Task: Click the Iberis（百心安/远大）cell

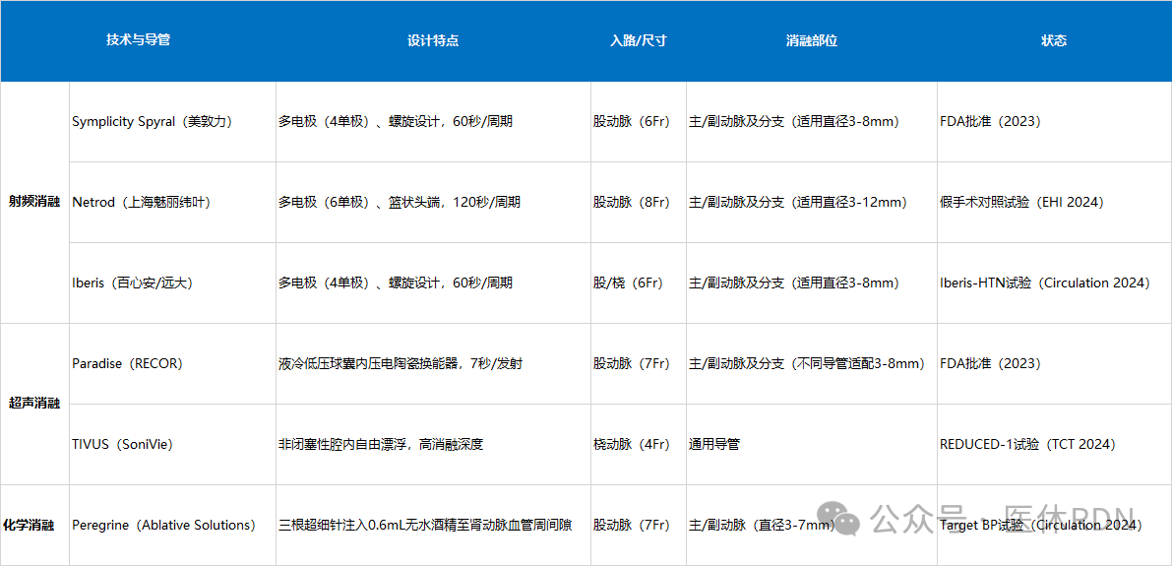Action: 172,283
